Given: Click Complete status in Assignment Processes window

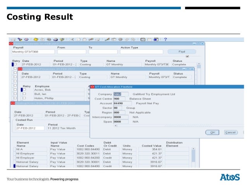Looking at the screenshot, I should click(x=182, y=77).
